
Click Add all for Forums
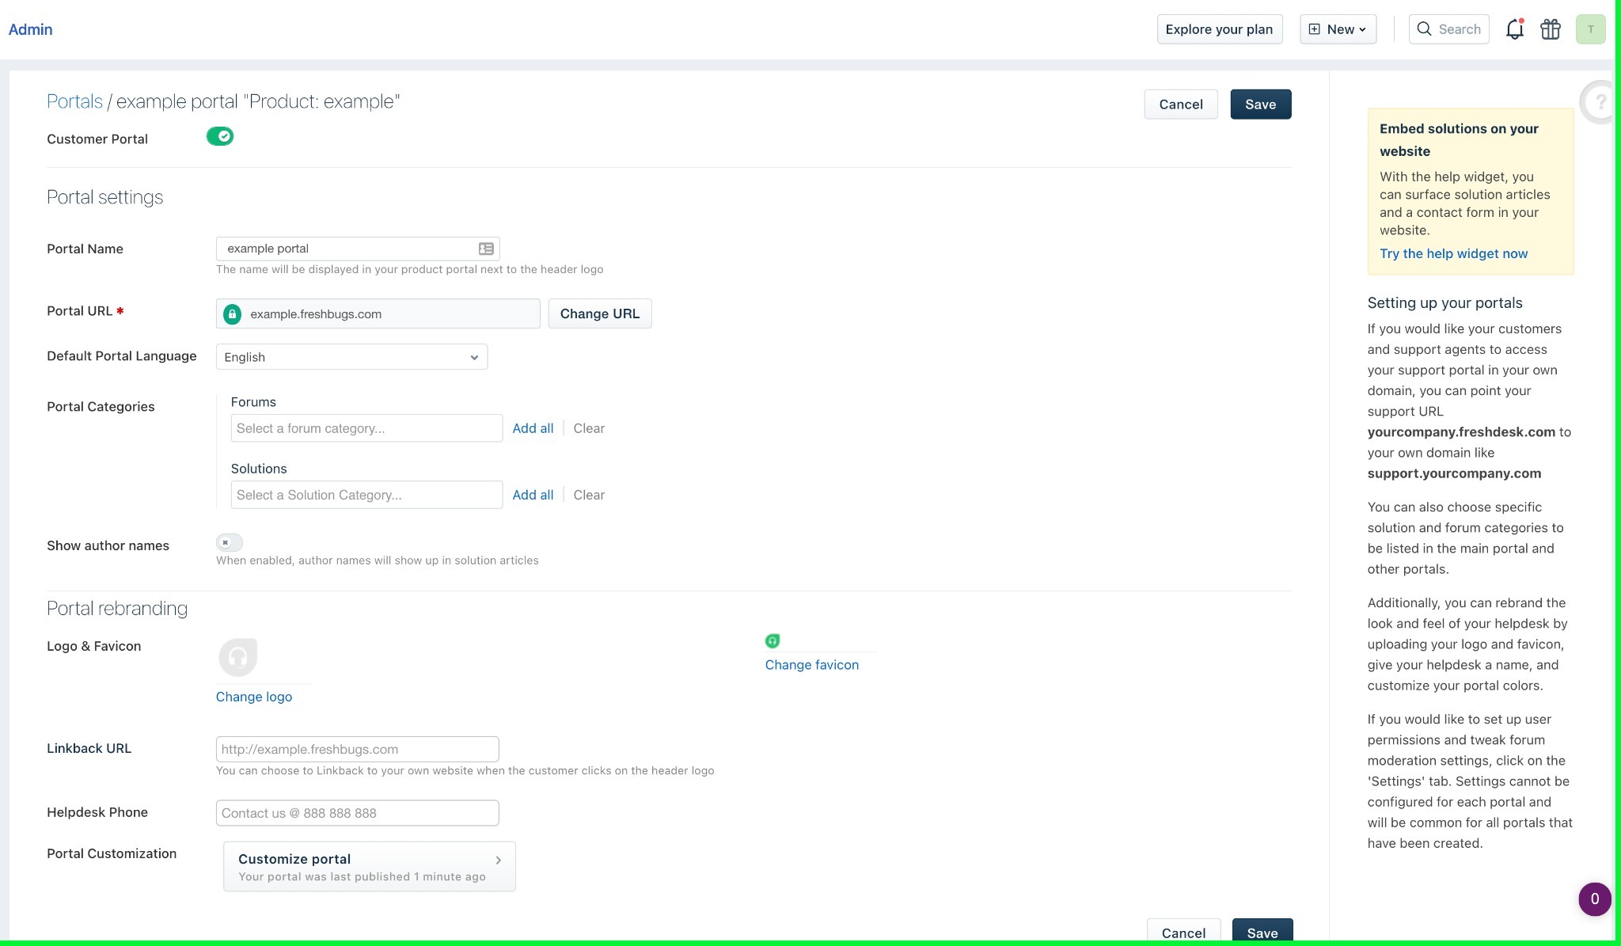(533, 428)
